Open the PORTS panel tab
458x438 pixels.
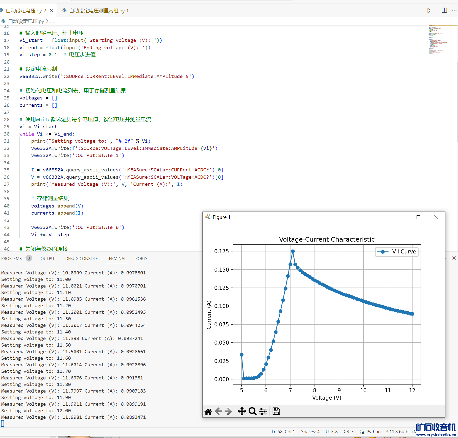[x=141, y=259]
